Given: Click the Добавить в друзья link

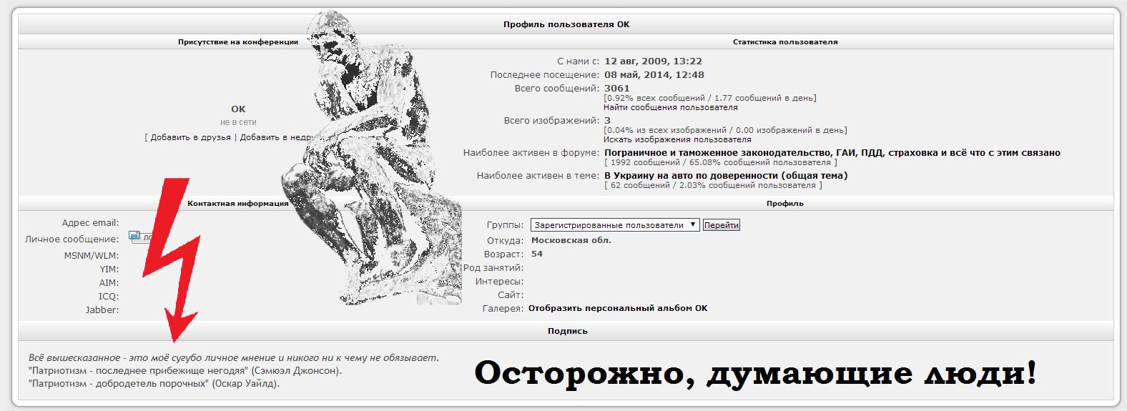Looking at the screenshot, I should click(190, 137).
